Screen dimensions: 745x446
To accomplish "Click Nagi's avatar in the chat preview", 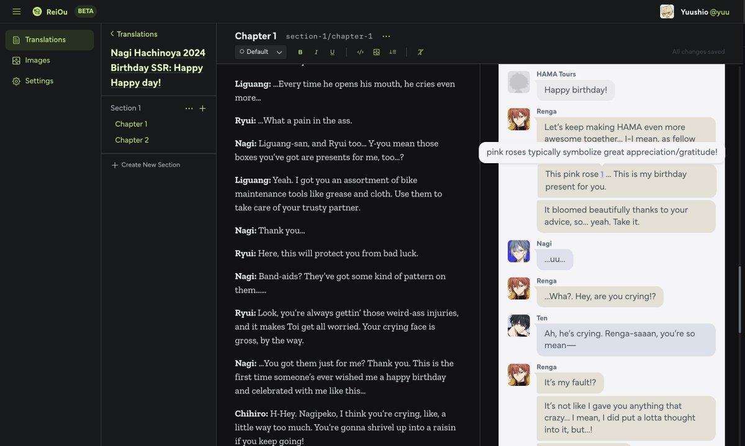I will pyautogui.click(x=519, y=251).
